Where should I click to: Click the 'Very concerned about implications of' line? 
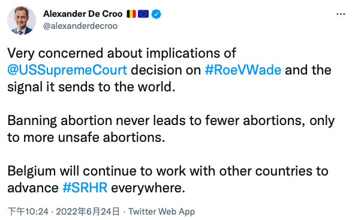pyautogui.click(x=122, y=53)
